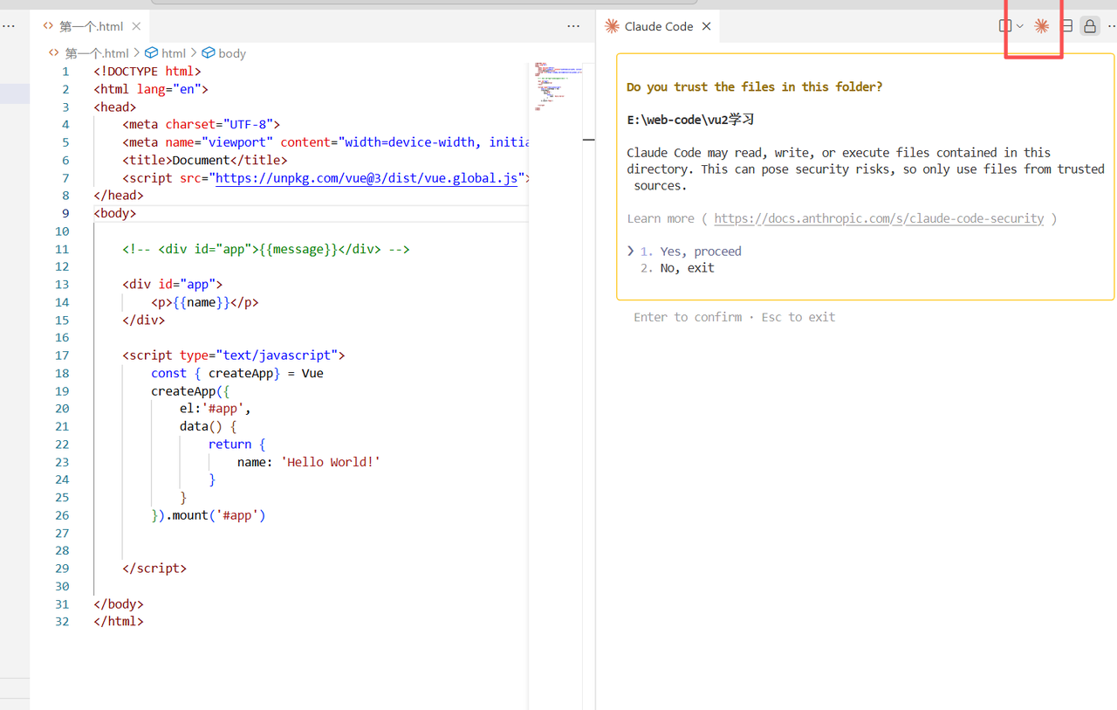Click the closing </script> tag line
The height and width of the screenshot is (710, 1117).
(154, 569)
